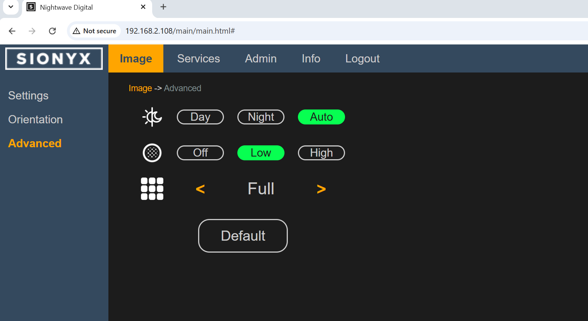Click the nine-square grid icon

tap(152, 189)
